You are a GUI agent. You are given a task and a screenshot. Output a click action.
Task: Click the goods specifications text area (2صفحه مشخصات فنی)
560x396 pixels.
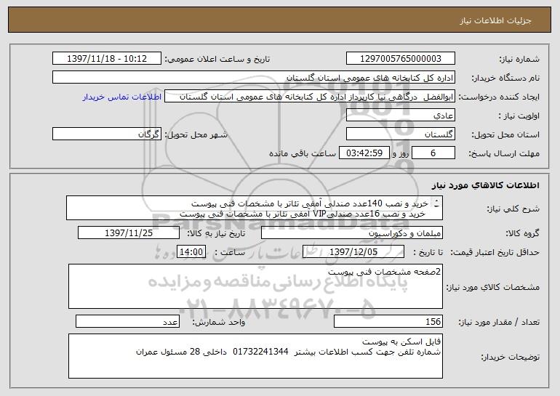pyautogui.click(x=255, y=286)
